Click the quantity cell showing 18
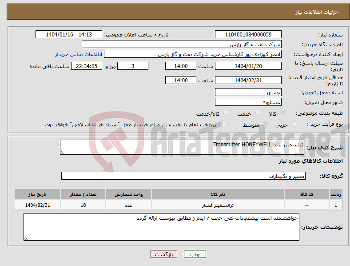 click(83, 205)
